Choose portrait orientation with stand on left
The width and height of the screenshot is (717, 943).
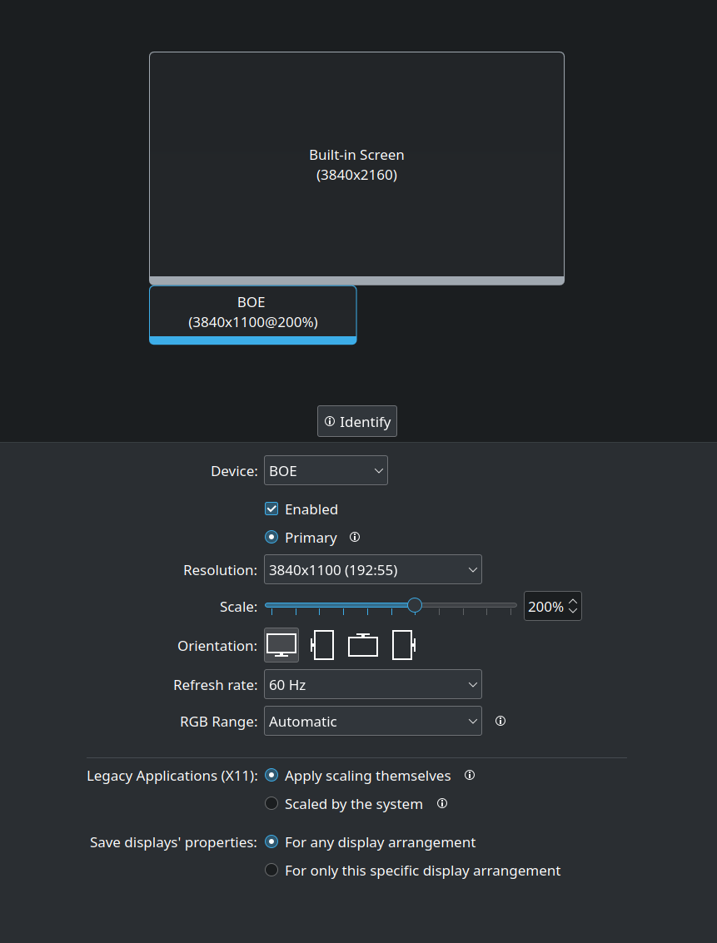pos(322,645)
